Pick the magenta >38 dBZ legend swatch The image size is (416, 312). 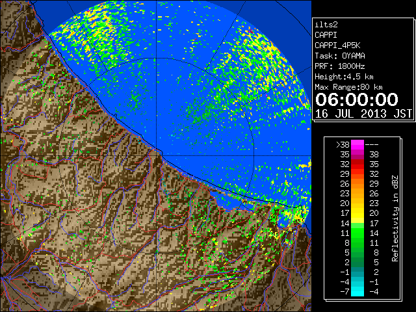(x=357, y=144)
